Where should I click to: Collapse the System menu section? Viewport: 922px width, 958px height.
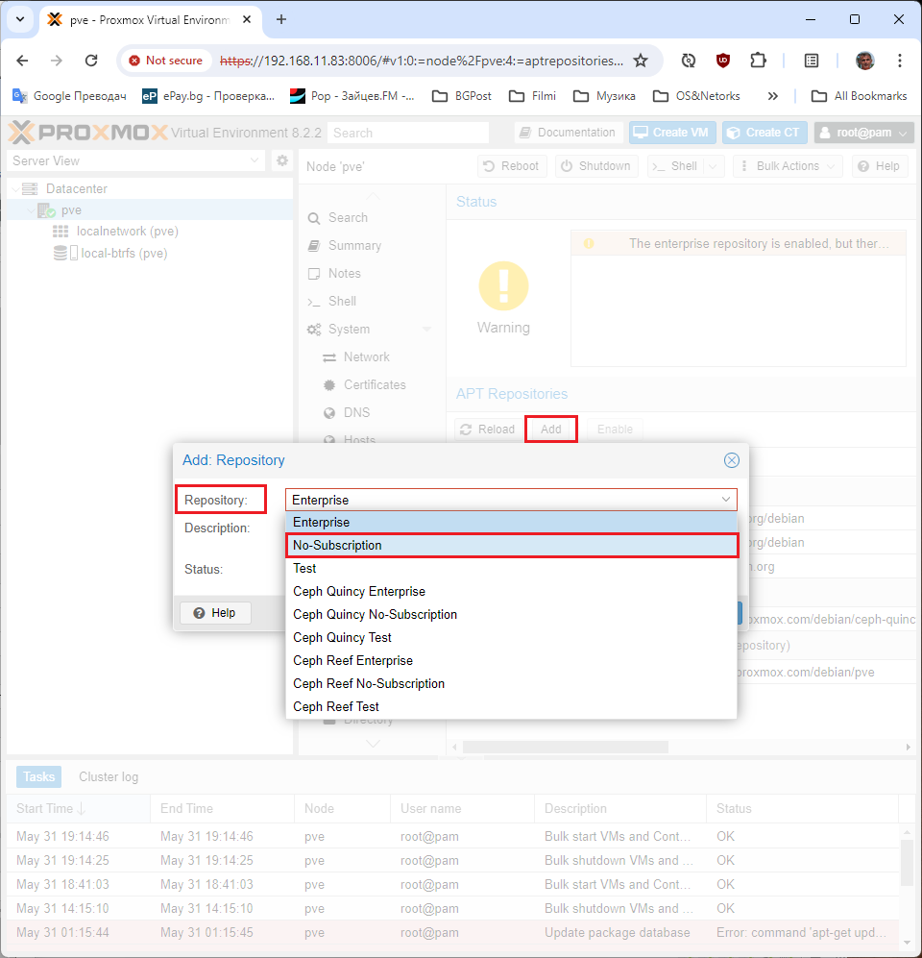coord(427,329)
